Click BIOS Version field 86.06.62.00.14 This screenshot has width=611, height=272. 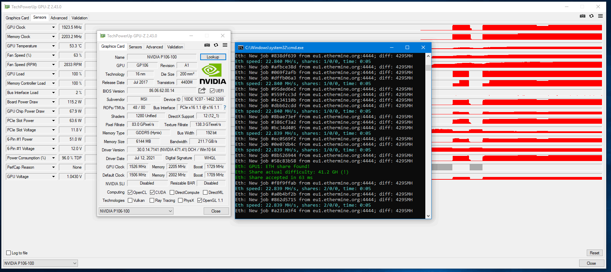pos(162,91)
